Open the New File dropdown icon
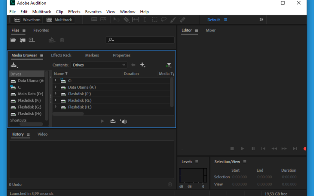The height and width of the screenshot is (196, 314). (32, 40)
